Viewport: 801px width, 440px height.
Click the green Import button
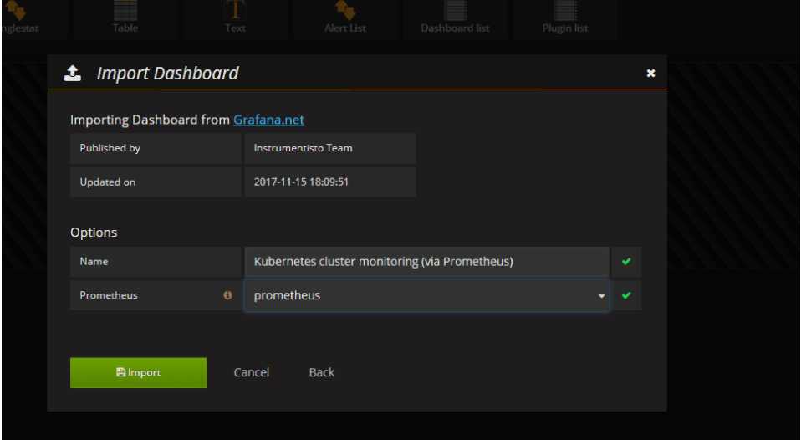138,372
